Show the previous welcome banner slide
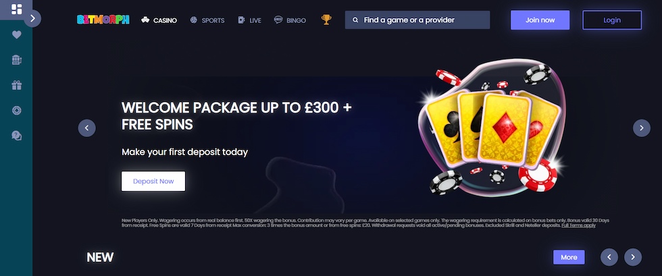Image resolution: width=662 pixels, height=276 pixels. point(87,128)
